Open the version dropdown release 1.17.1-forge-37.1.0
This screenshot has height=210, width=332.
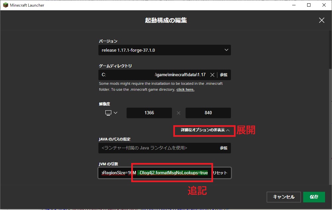165,50
